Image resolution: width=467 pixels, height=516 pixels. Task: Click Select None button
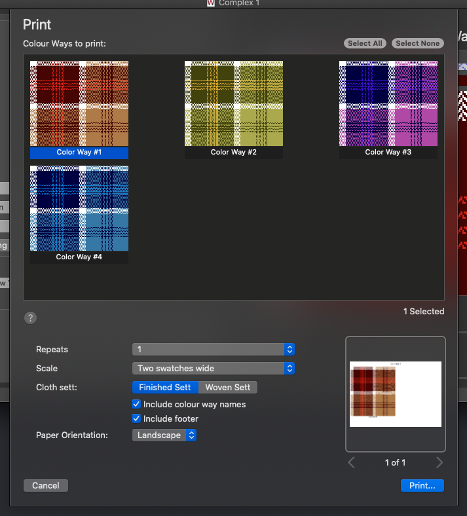(x=418, y=43)
